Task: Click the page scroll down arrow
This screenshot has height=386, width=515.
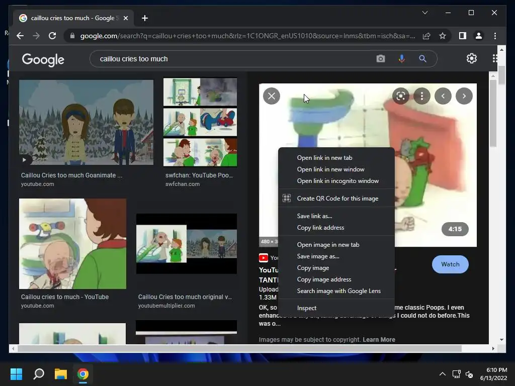Action: point(501,340)
